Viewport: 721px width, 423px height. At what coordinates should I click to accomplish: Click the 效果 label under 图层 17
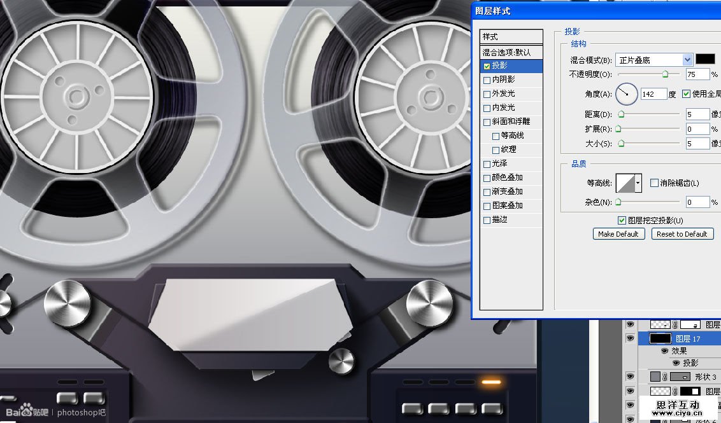679,351
